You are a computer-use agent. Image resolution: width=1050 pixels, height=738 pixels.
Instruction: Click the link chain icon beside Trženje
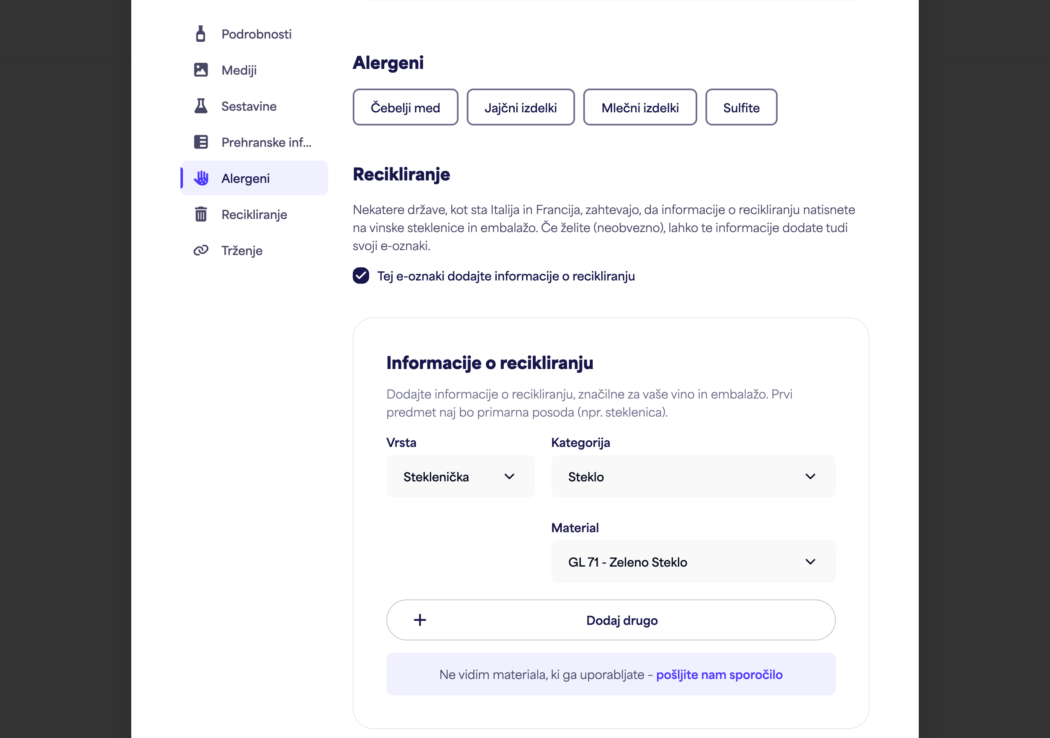point(201,250)
